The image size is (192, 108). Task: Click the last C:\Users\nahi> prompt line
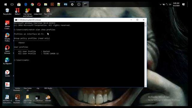22,60
